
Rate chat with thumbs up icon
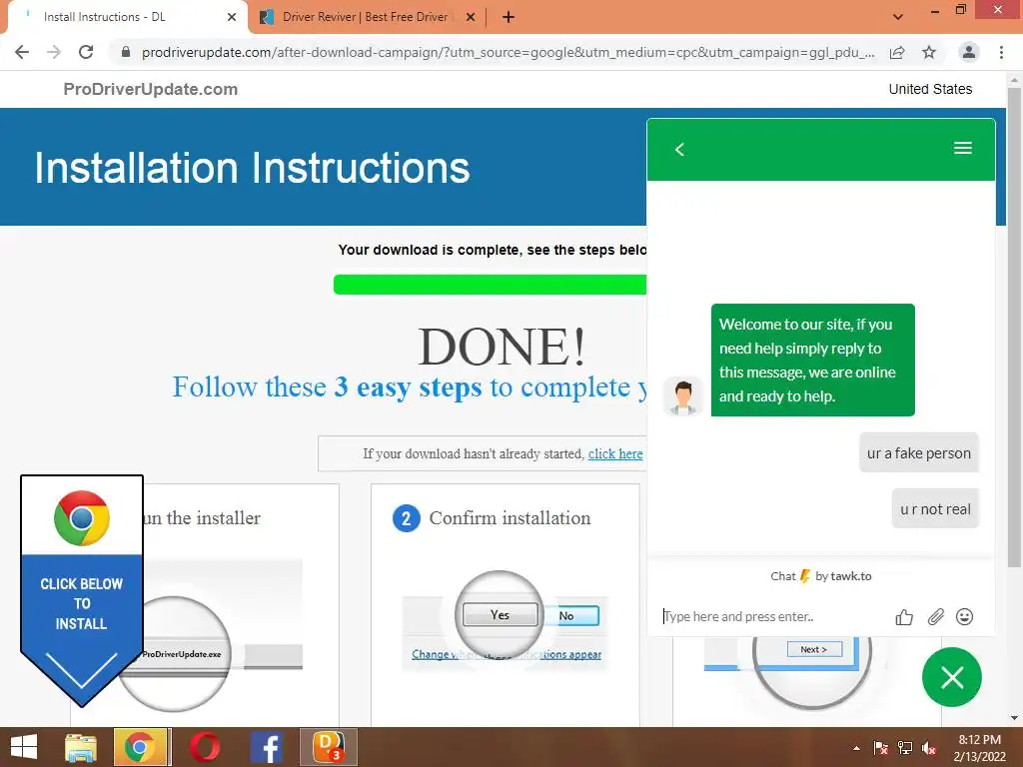(904, 617)
